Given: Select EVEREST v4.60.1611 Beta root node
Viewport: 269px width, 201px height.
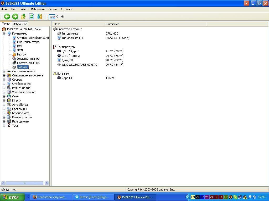Looking at the screenshot, I should click(24, 29).
